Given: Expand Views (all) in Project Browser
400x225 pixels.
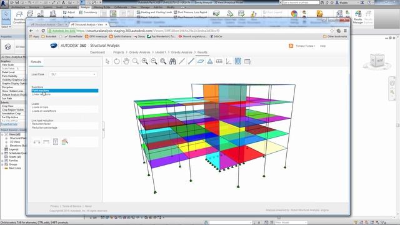Looking at the screenshot, I should pyautogui.click(x=2, y=134).
